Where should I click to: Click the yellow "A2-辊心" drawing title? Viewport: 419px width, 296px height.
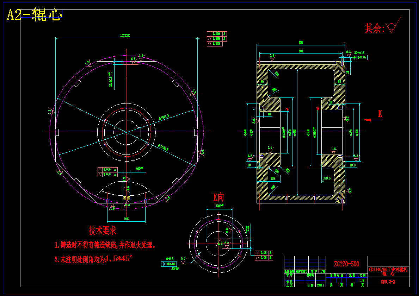pyautogui.click(x=34, y=15)
